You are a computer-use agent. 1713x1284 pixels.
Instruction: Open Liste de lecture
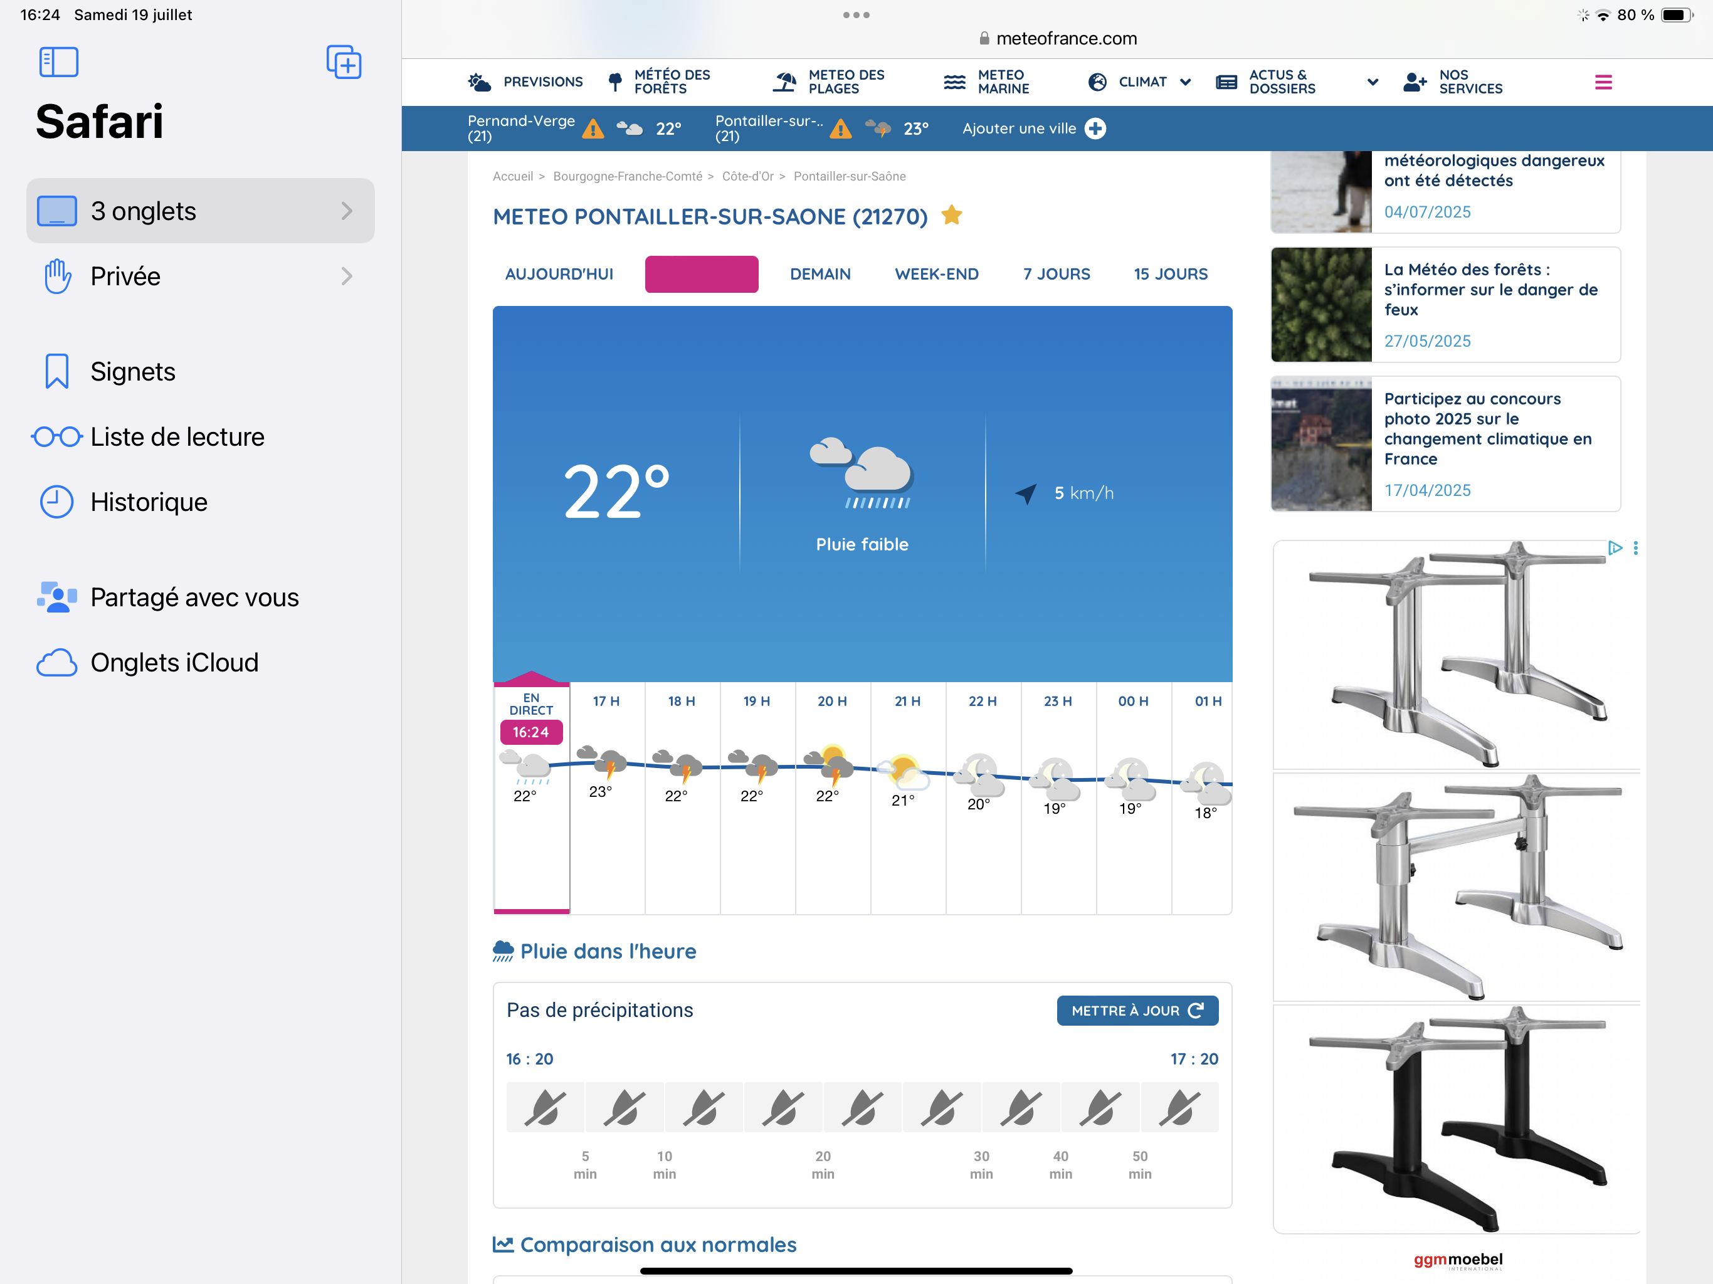tap(201, 437)
